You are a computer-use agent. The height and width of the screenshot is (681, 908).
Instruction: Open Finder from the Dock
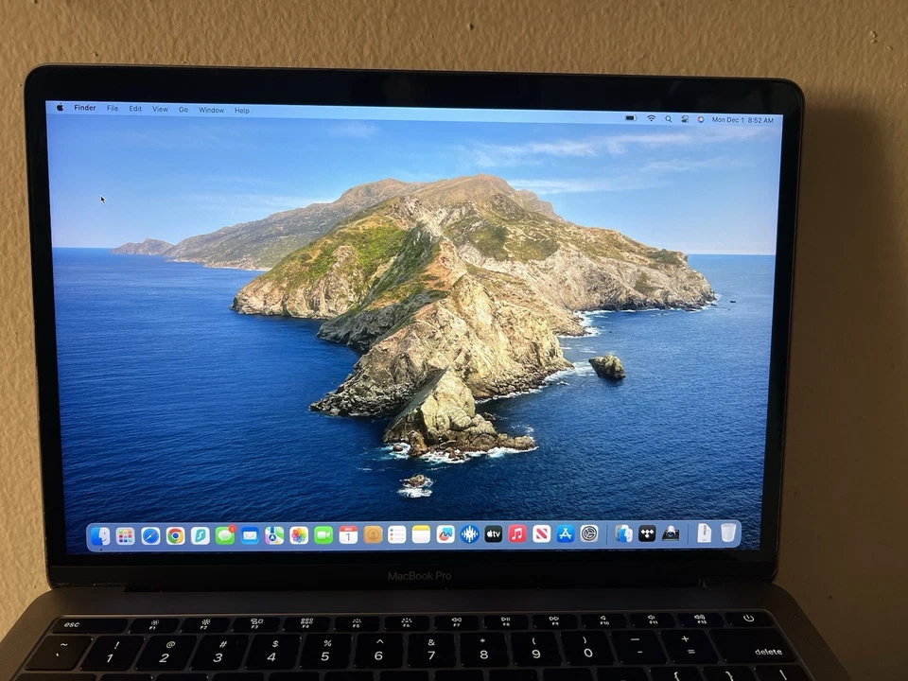100,534
